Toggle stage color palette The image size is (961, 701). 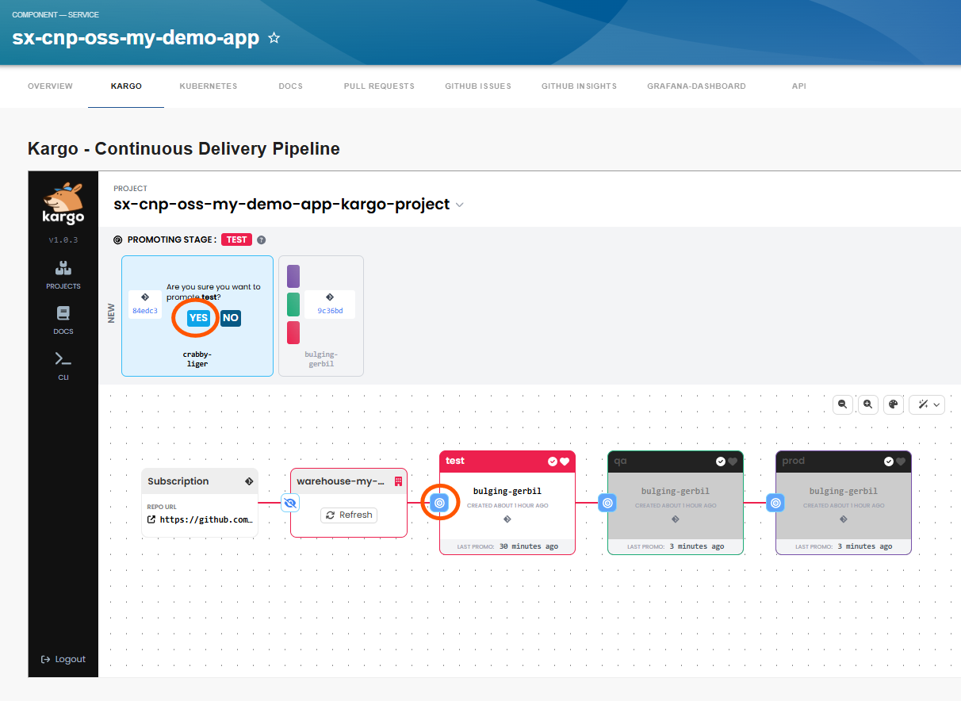coord(894,404)
